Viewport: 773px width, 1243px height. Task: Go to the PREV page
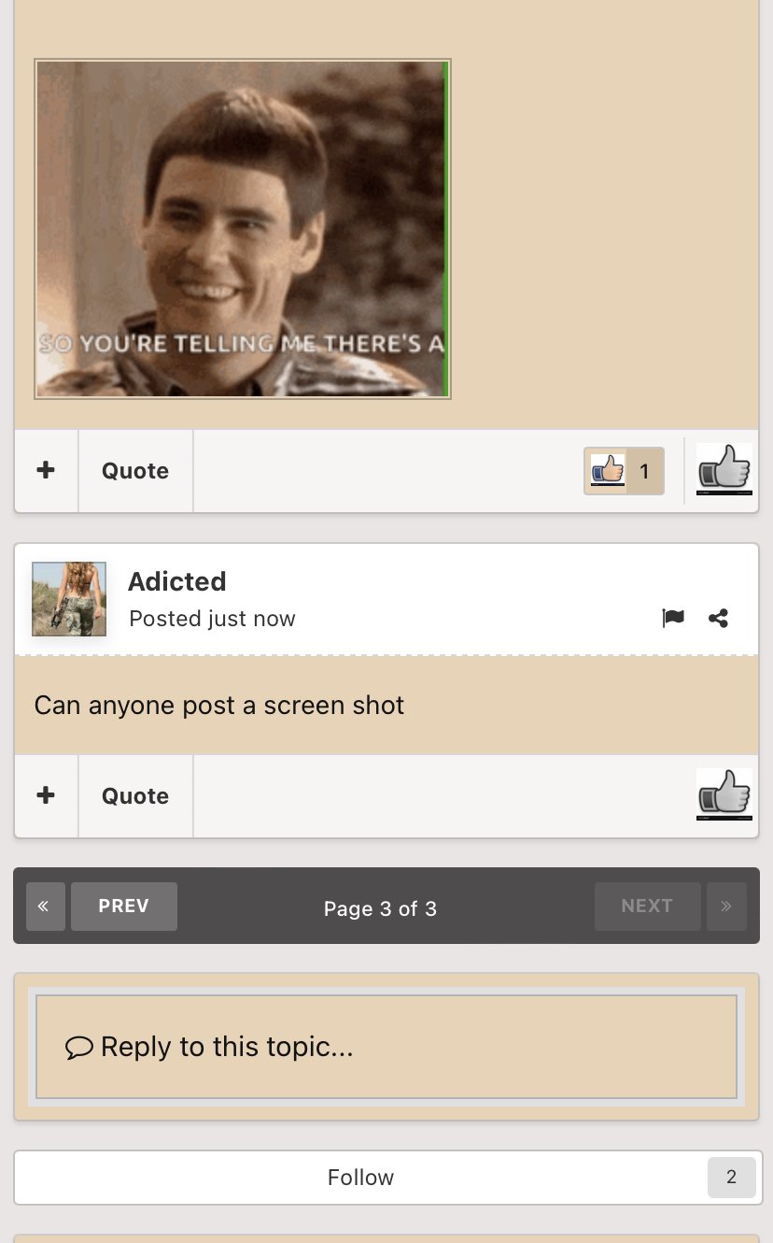[x=123, y=907]
